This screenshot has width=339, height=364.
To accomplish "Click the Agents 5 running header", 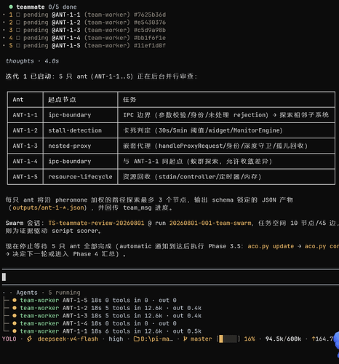I will point(48,293).
